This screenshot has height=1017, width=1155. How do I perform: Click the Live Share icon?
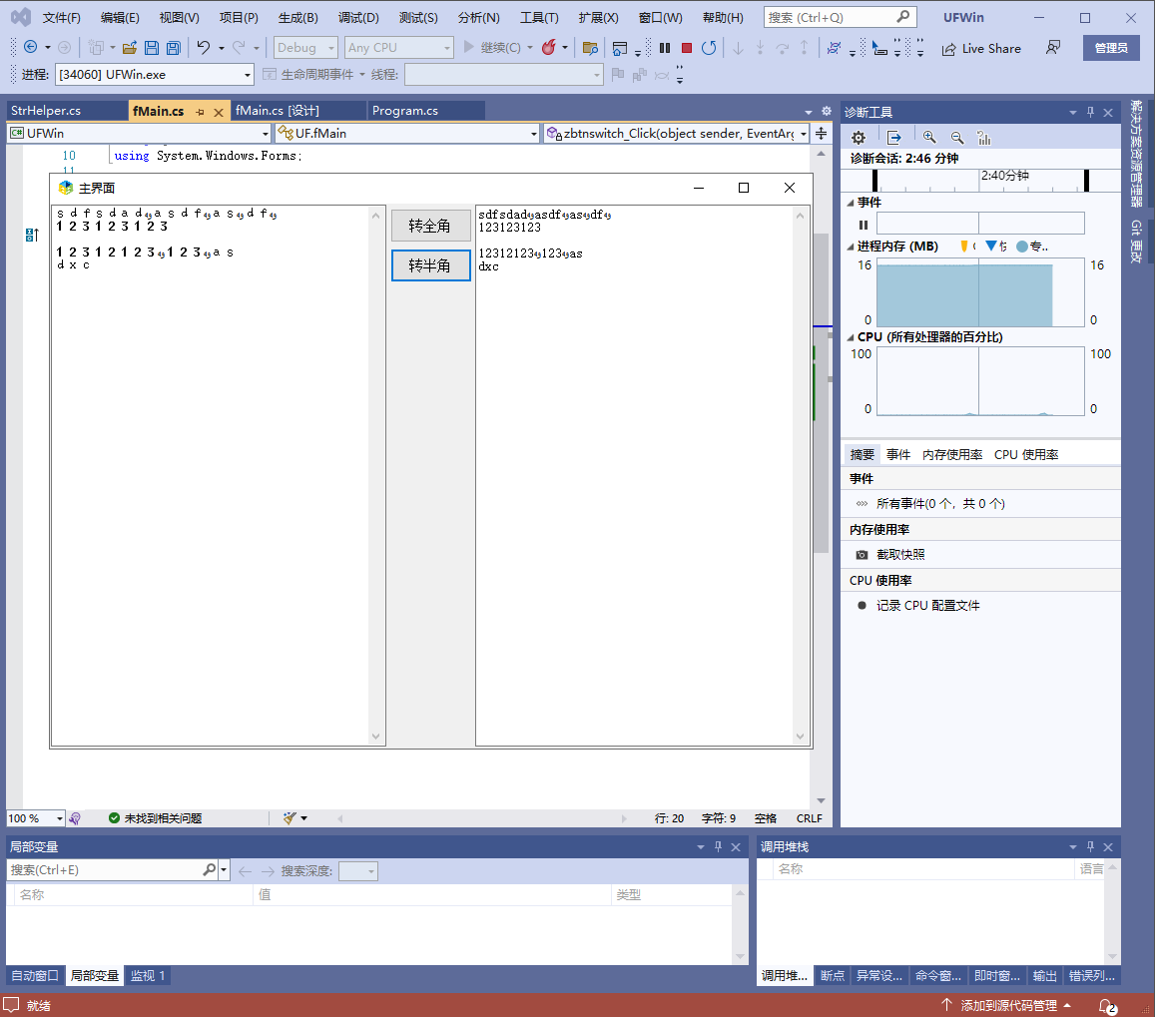tap(948, 49)
